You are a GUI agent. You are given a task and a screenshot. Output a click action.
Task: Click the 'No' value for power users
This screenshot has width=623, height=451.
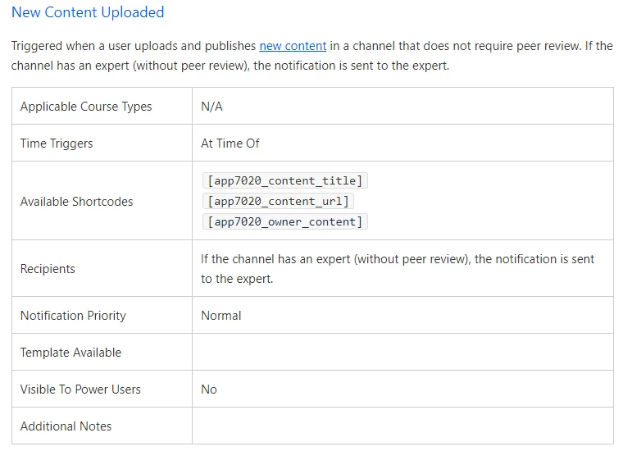(x=209, y=389)
